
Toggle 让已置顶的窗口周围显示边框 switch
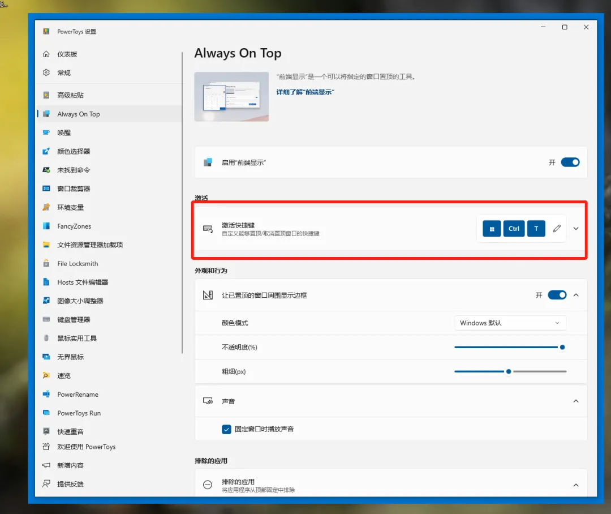(x=557, y=295)
